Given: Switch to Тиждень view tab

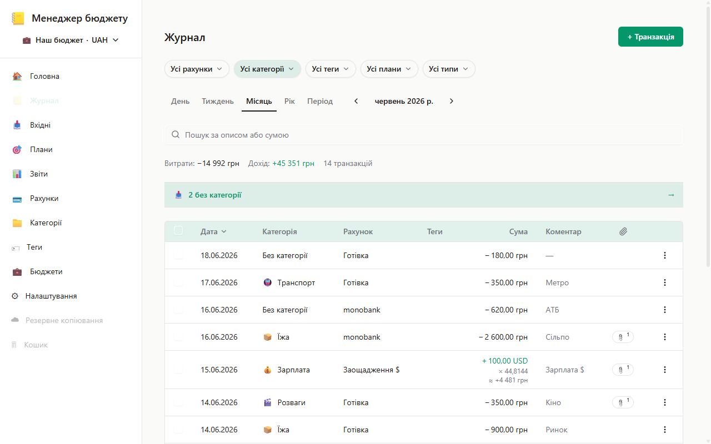Looking at the screenshot, I should (218, 101).
